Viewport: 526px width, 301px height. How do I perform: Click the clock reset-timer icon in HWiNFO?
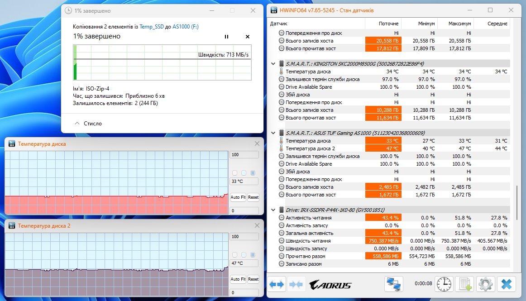(444, 284)
